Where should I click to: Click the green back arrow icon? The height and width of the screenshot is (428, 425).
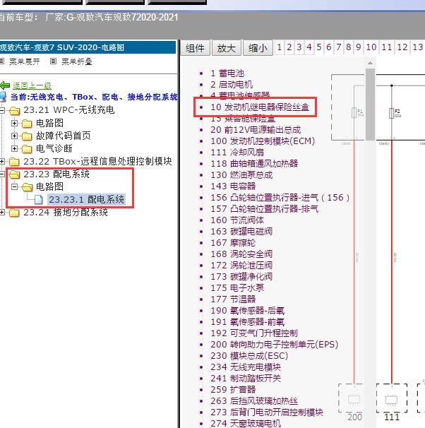point(5,85)
